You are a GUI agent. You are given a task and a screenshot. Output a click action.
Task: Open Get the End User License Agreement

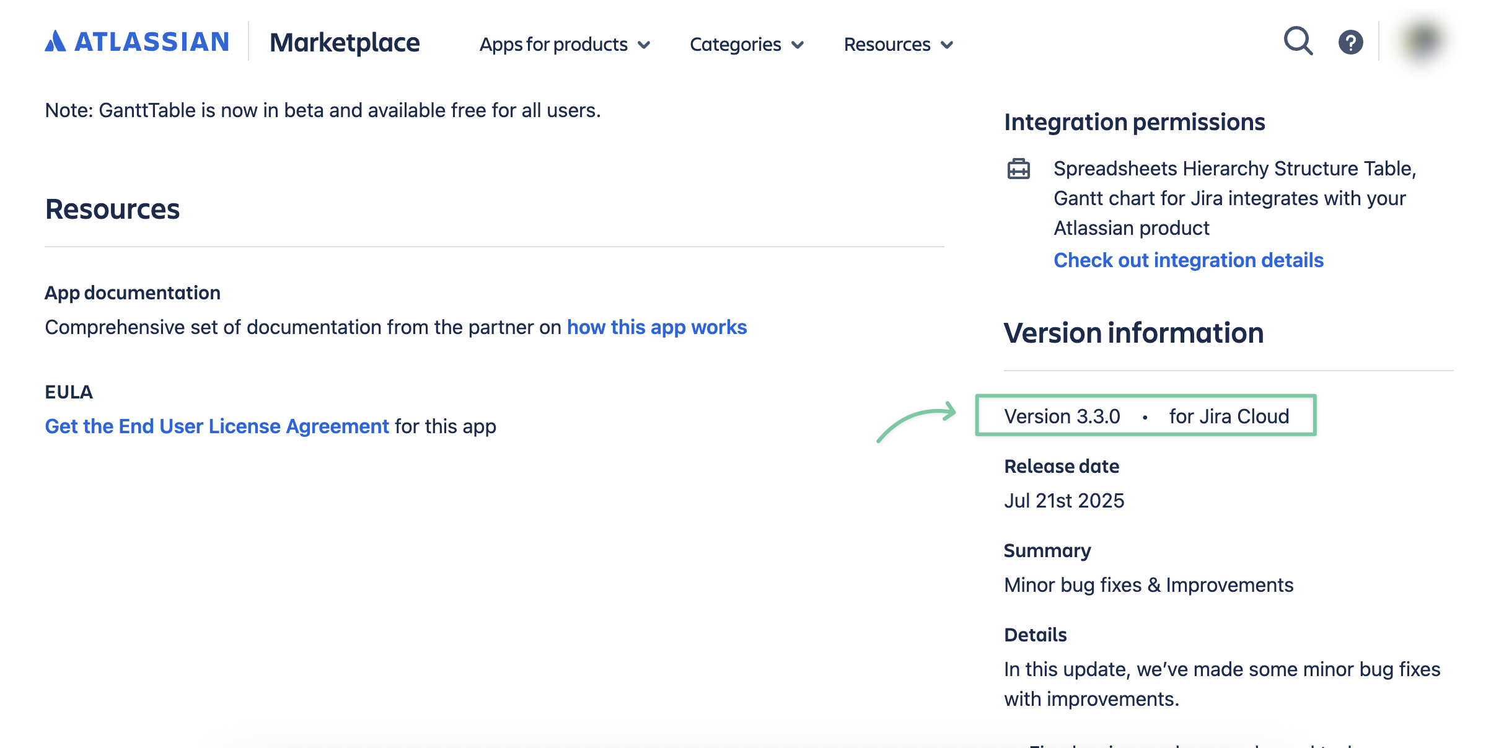pos(217,426)
